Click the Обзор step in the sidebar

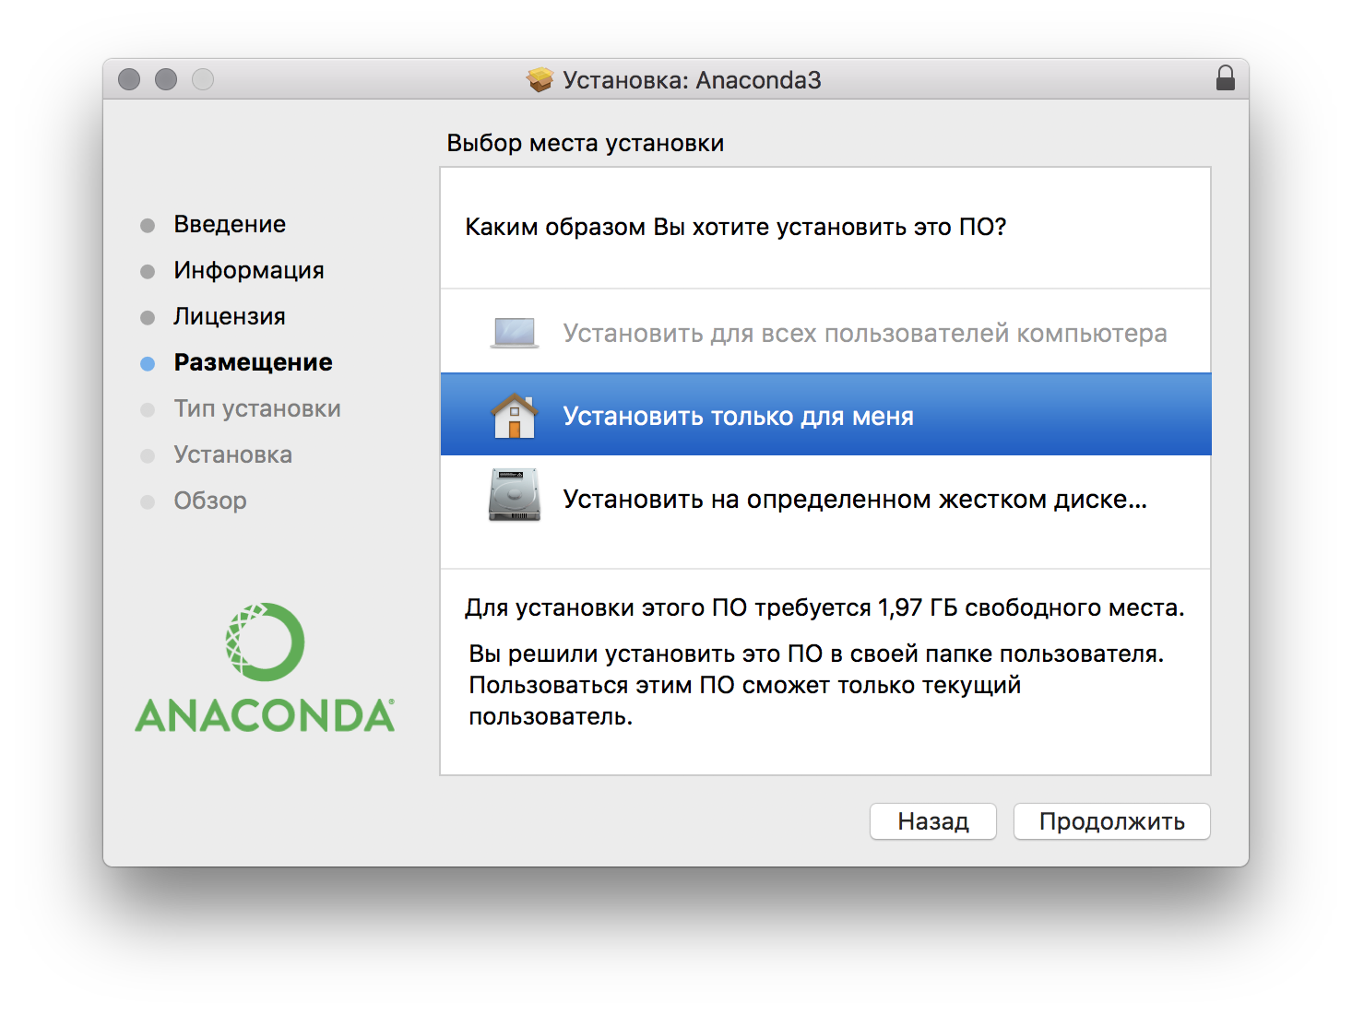point(210,501)
